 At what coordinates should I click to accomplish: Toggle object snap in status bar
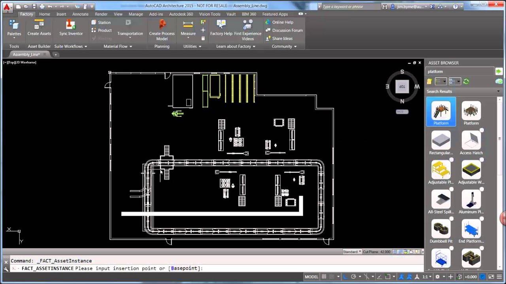(x=388, y=277)
